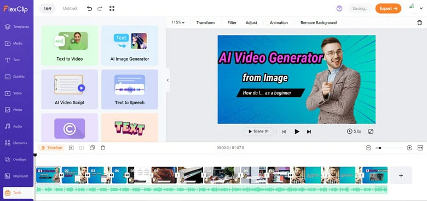Click the Export button

388,8
